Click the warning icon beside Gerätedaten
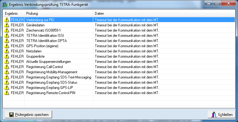The height and width of the screenshot is (122, 238). point(7,25)
